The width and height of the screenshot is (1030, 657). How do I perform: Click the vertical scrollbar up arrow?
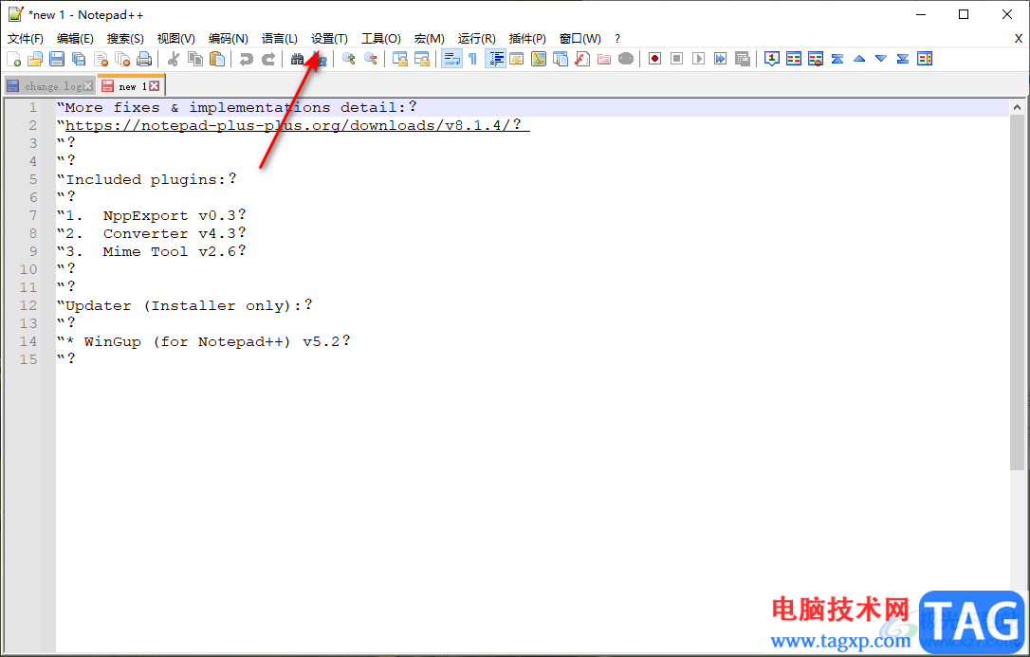tap(1017, 108)
